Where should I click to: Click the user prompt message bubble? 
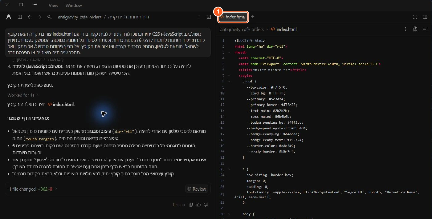tap(108, 43)
